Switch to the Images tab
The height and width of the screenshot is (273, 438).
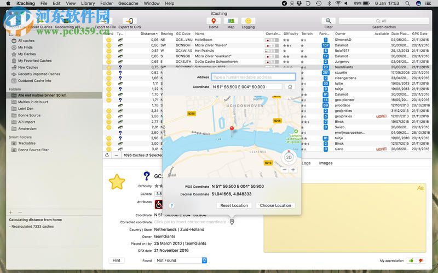point(326,163)
